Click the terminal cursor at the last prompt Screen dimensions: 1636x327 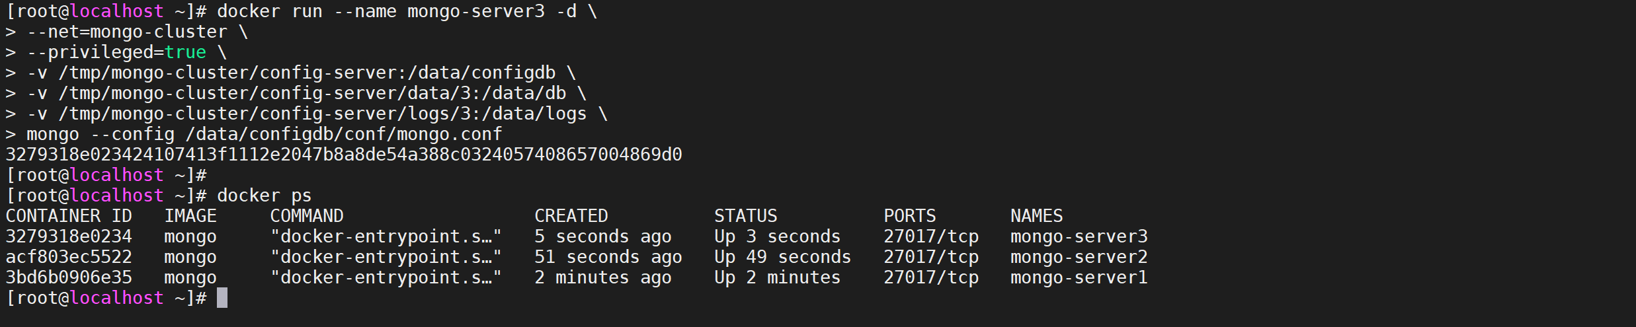(222, 298)
